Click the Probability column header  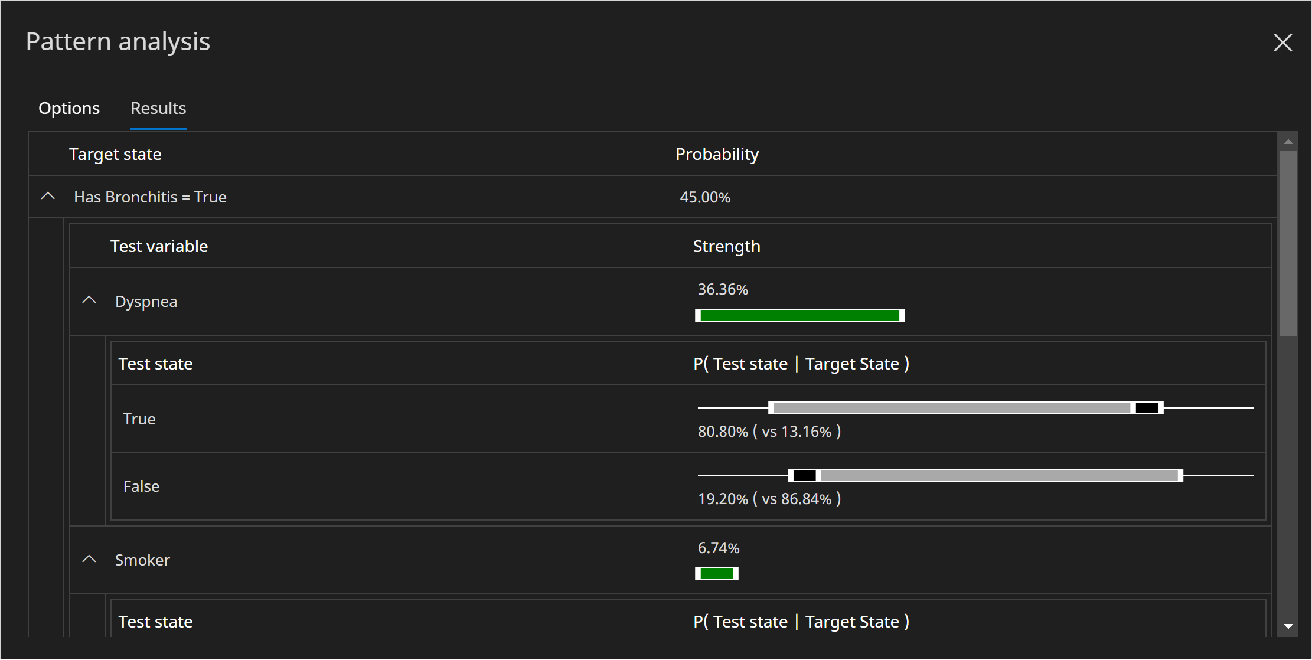[x=717, y=153]
